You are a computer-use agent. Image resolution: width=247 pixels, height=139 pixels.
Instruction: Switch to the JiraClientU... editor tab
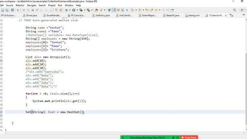coord(124,15)
